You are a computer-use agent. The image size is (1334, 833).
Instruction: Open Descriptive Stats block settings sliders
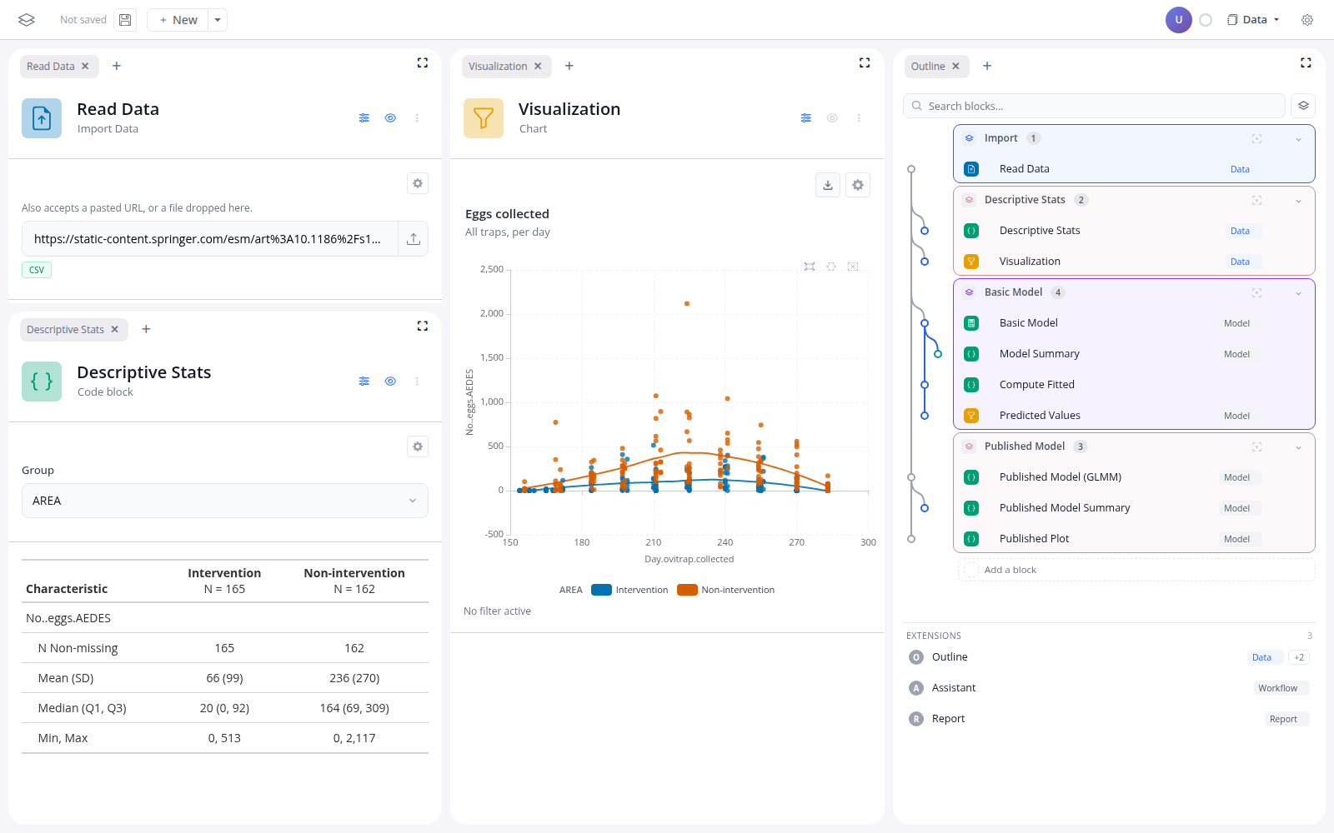(364, 382)
